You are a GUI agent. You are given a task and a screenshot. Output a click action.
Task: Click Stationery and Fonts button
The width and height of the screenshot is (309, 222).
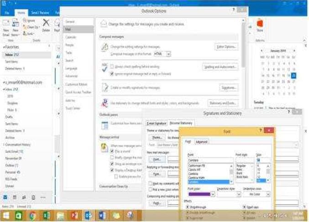222,103
